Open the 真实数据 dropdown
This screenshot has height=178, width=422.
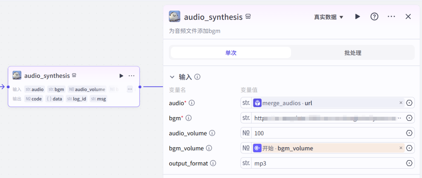[x=329, y=17]
